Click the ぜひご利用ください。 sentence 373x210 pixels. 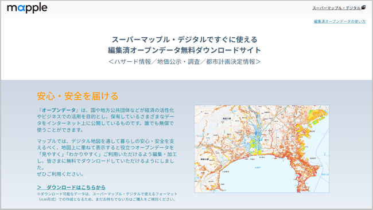(61, 174)
